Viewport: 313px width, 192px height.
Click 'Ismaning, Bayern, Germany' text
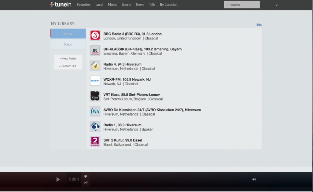(x=124, y=54)
